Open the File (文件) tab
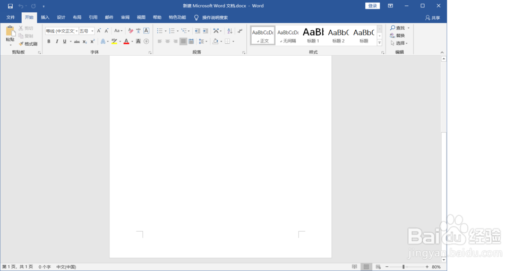 coord(11,18)
